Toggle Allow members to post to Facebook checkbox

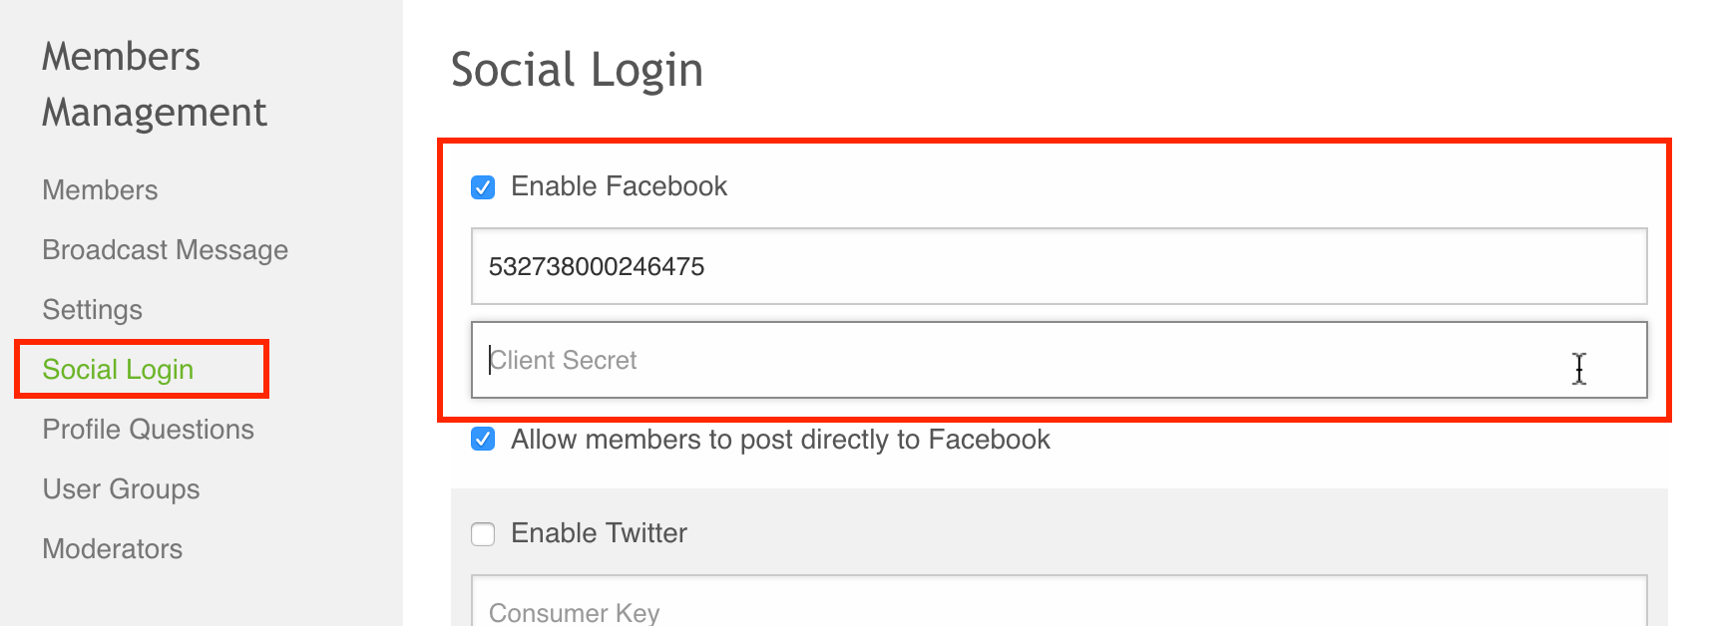point(483,440)
